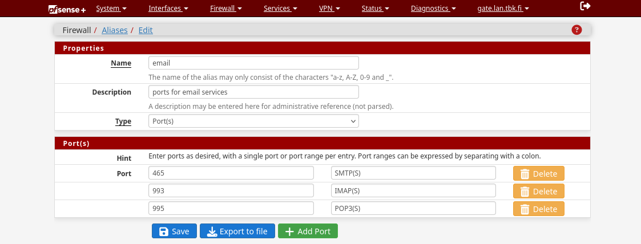Click the Description input field
This screenshot has width=641, height=244.
pos(253,92)
